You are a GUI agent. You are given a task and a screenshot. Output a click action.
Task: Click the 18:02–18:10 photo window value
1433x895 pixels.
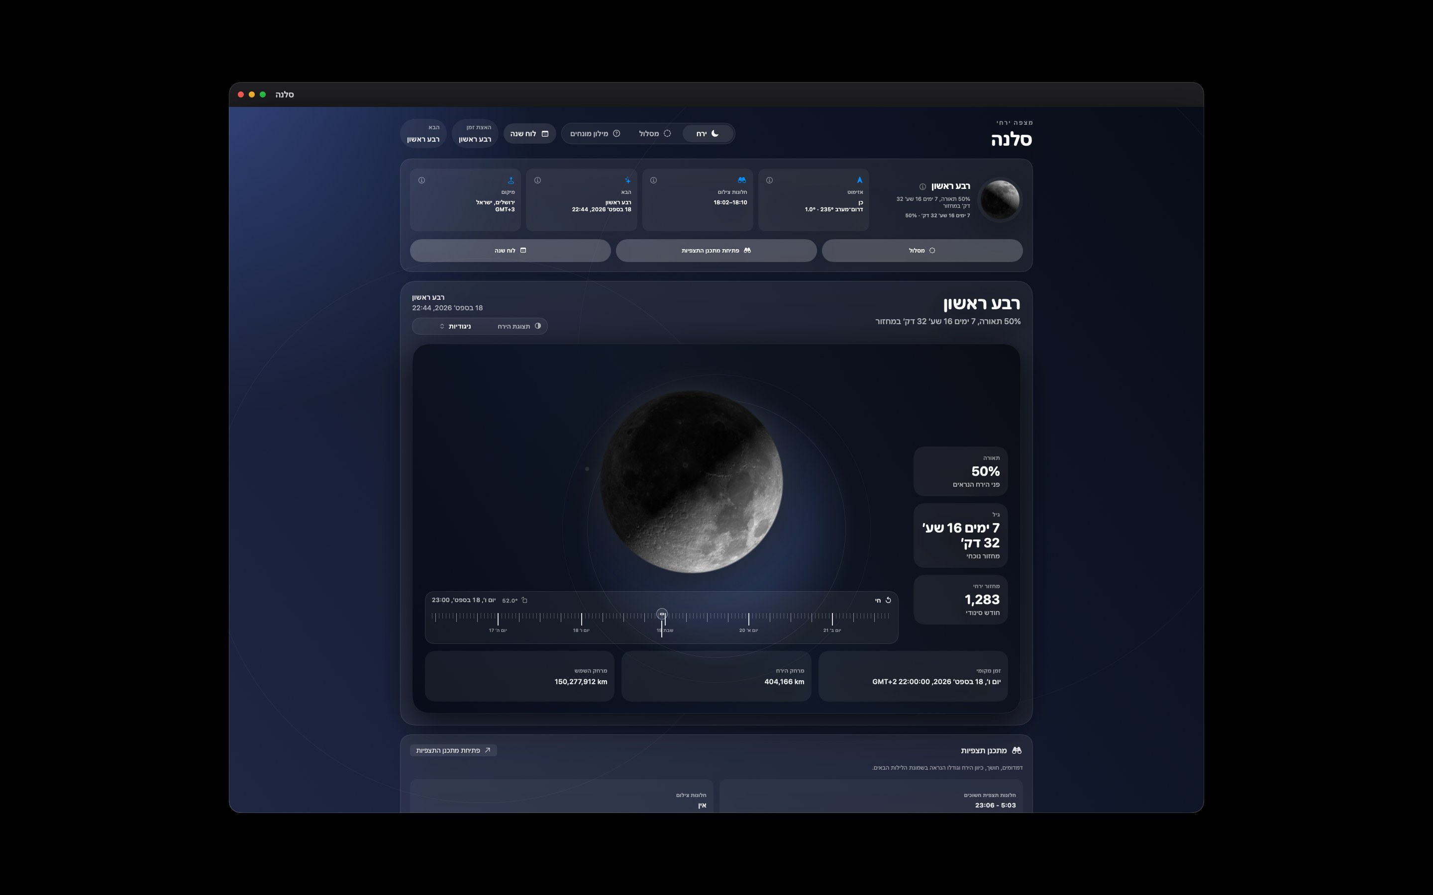(730, 202)
